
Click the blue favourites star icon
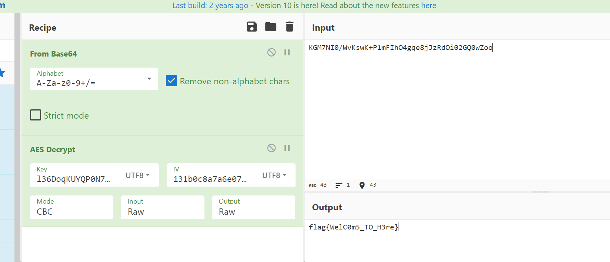2,73
